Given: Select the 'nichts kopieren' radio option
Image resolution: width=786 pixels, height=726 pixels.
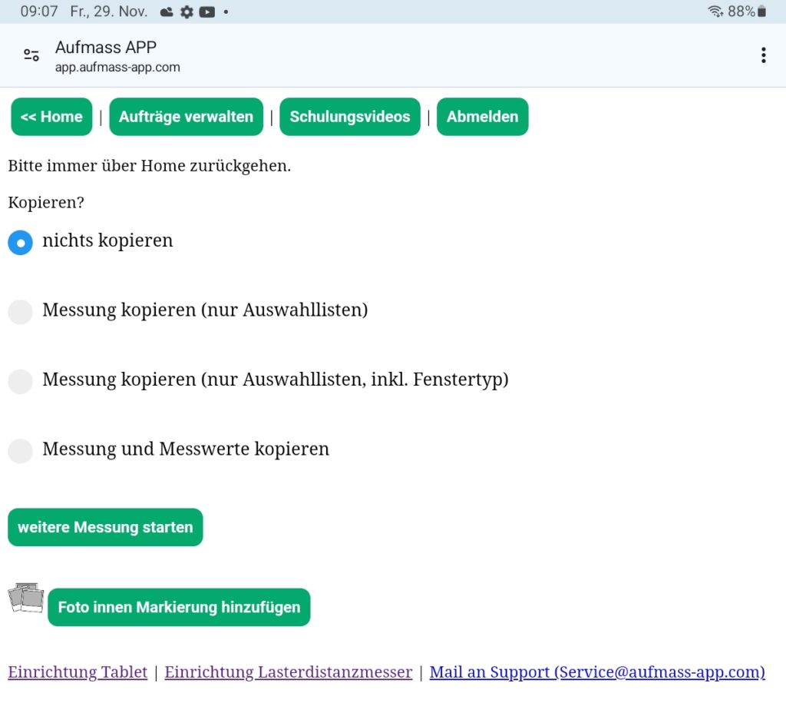Looking at the screenshot, I should tap(21, 243).
